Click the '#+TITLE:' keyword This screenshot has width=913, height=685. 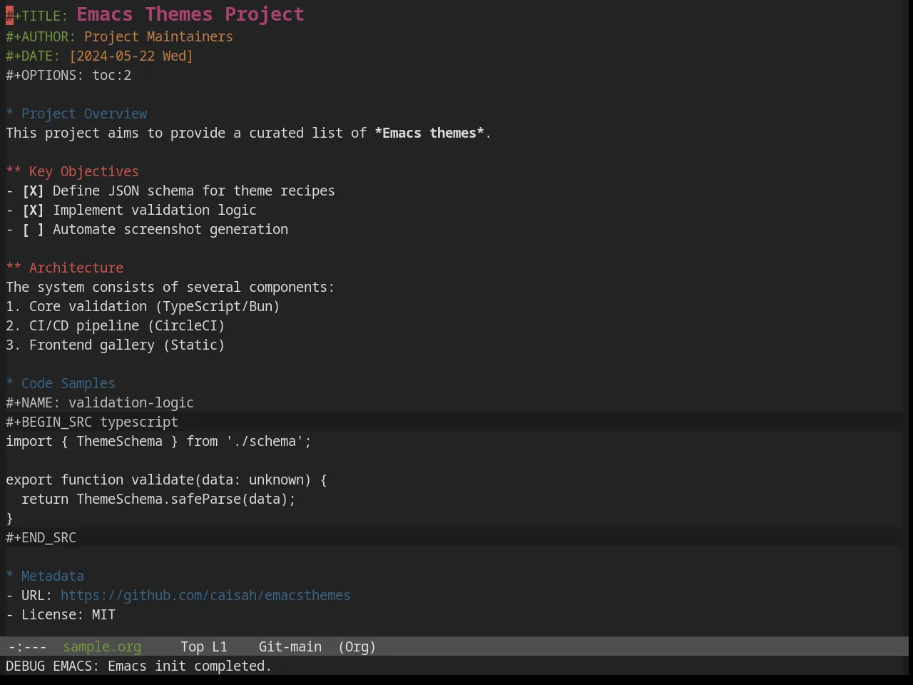click(x=37, y=16)
